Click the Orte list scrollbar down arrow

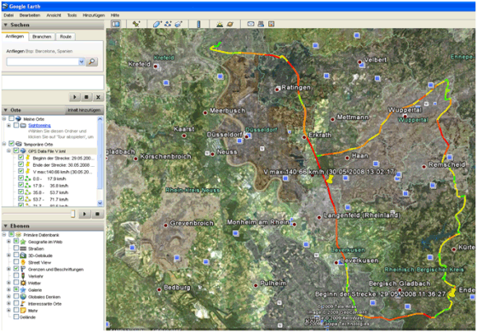[101, 203]
